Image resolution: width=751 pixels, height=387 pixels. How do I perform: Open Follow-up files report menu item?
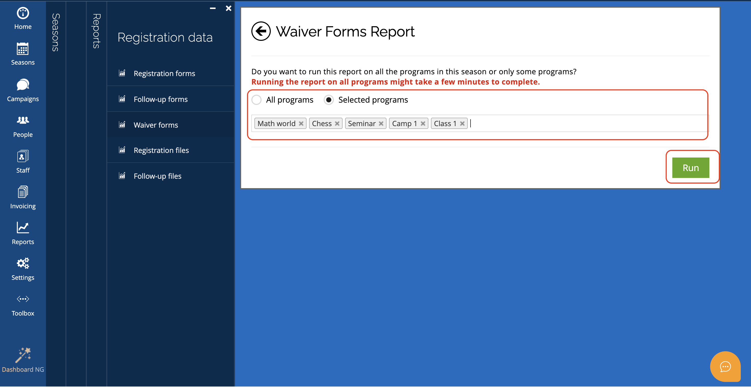click(157, 176)
